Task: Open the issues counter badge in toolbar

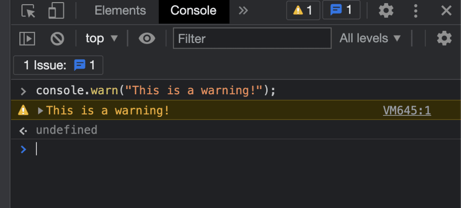Action: point(342,10)
